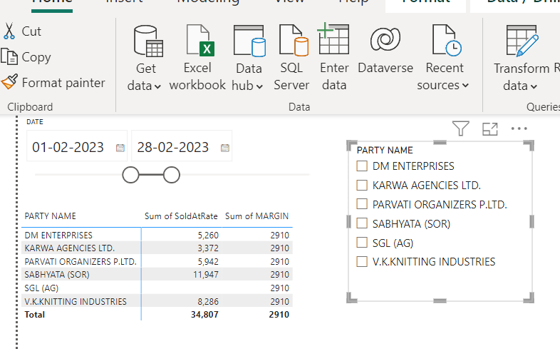The height and width of the screenshot is (349, 560).
Task: Click the PARTY NAME slicer header
Action: coord(385,150)
